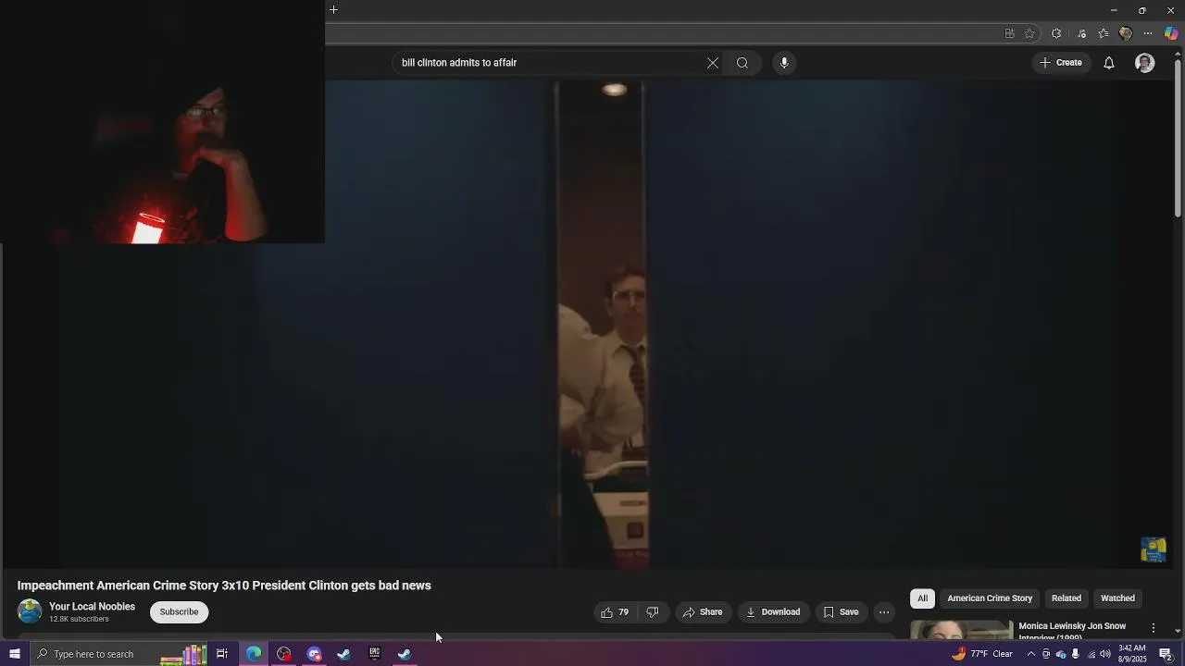Viewport: 1185px width, 666px height.
Task: Open Edge media control icon
Action: [1081, 34]
